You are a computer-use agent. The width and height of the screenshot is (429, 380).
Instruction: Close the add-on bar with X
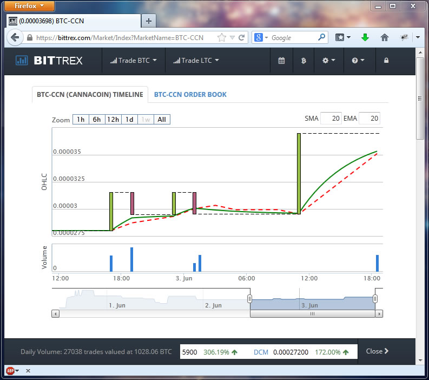point(28,371)
